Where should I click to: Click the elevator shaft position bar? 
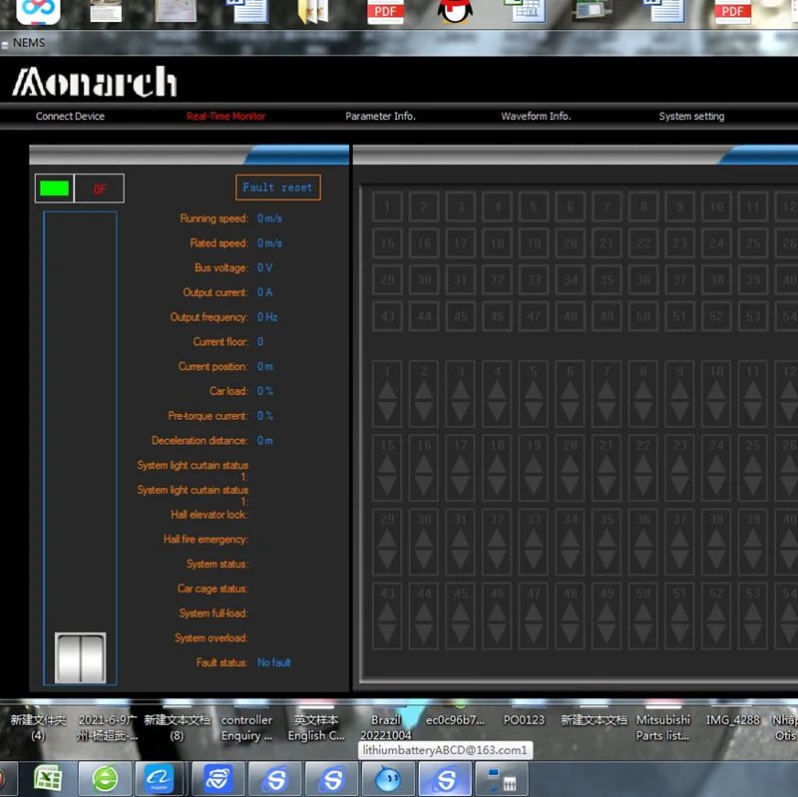pos(80,448)
